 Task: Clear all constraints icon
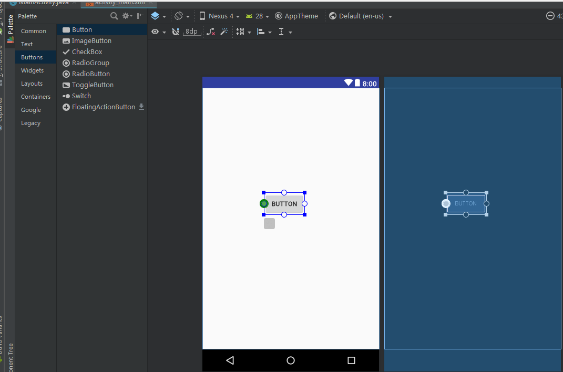(x=211, y=32)
